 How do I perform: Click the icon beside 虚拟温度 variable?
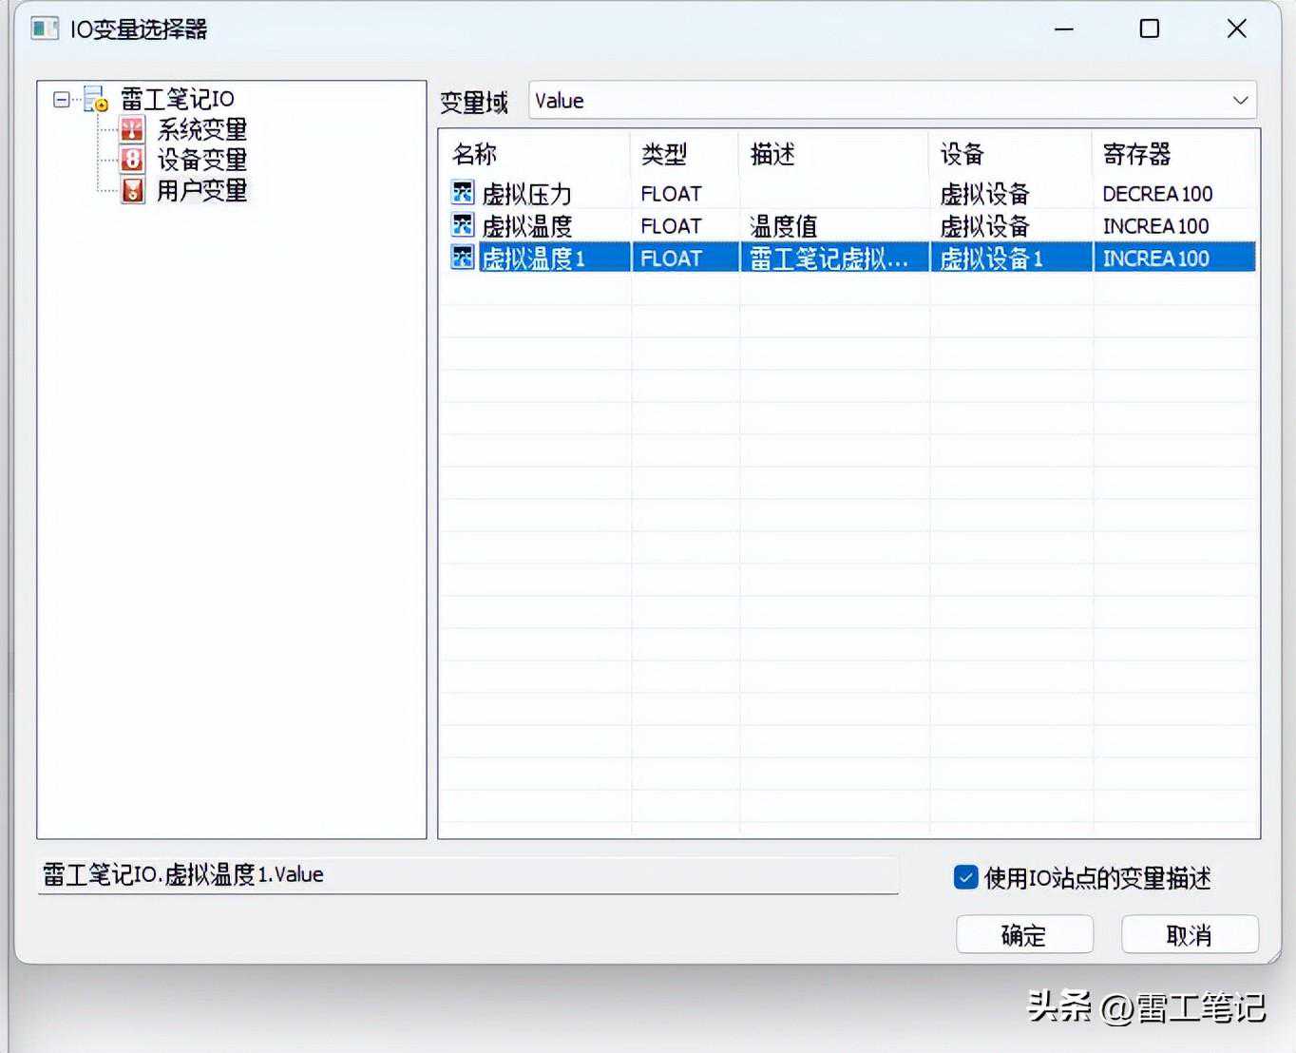click(463, 225)
